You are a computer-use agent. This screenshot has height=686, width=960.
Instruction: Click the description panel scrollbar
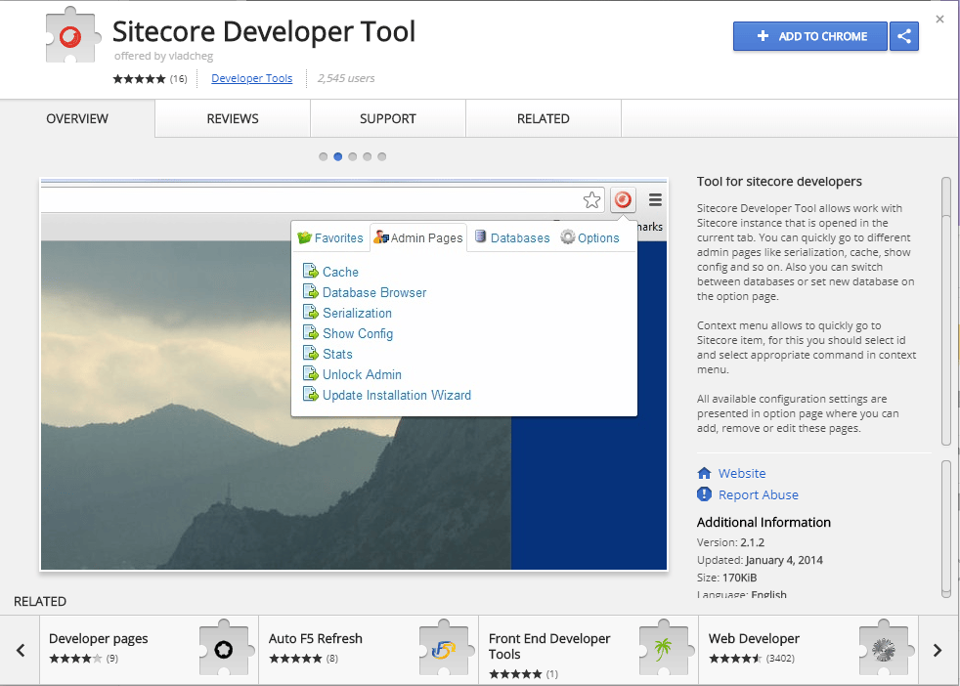[946, 312]
